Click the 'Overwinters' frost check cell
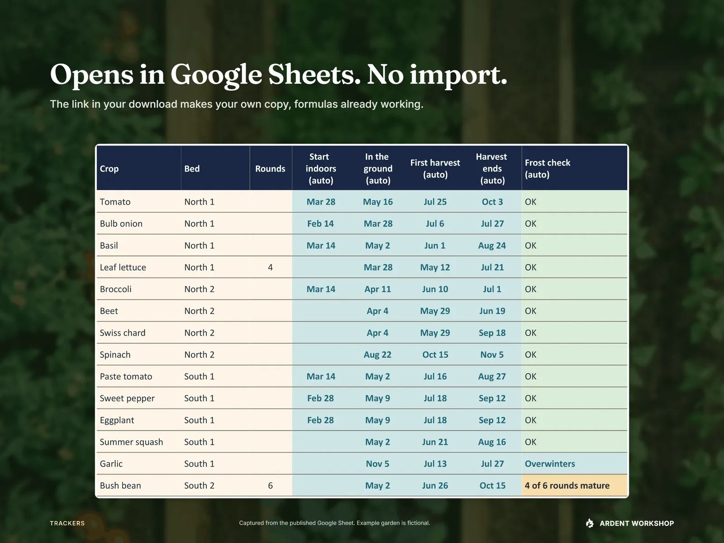 click(x=574, y=464)
